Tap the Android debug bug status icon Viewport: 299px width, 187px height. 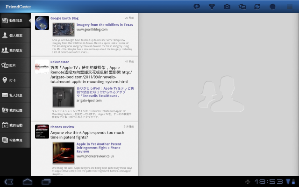point(248,182)
